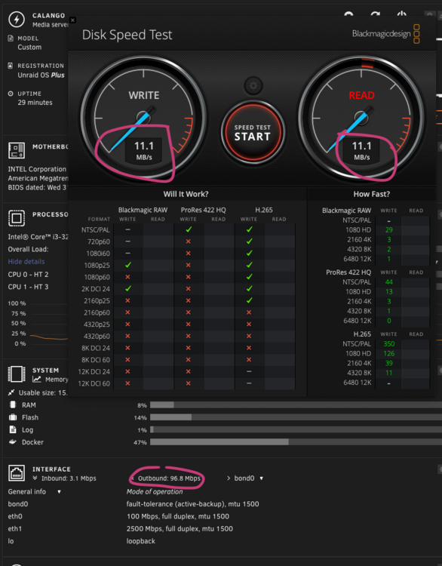Click the '29 minutes' uptime value
442x566 pixels.
tap(35, 103)
